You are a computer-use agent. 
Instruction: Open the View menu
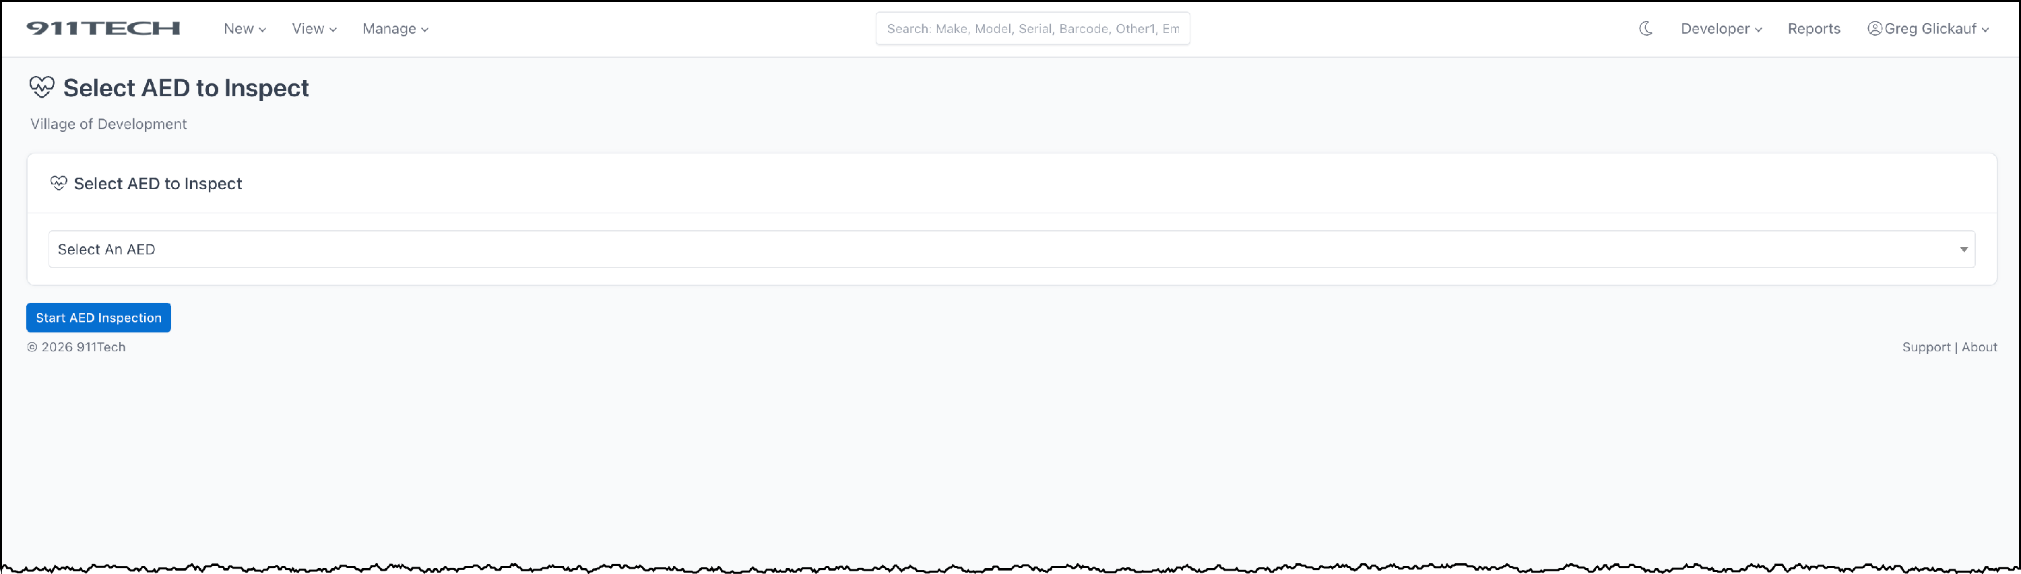tap(314, 28)
